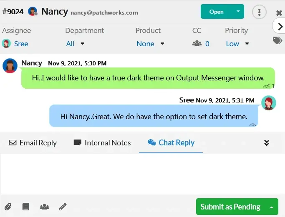Open the canned responses book icon

[x=26, y=207]
